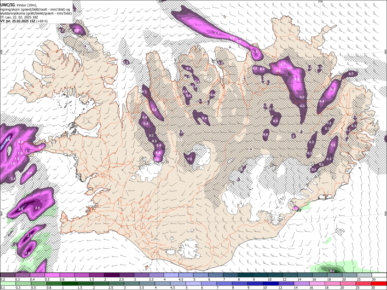Click the 16 label in the upper legend row
This screenshot has height=290, width=387.
pyautogui.click(x=314, y=279)
